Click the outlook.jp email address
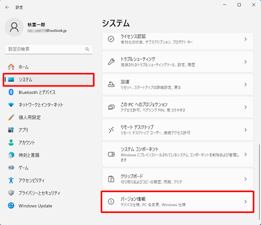 [x=47, y=31]
